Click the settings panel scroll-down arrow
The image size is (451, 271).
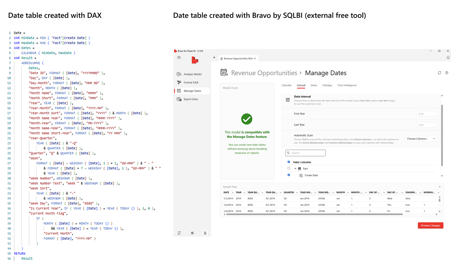click(x=442, y=176)
